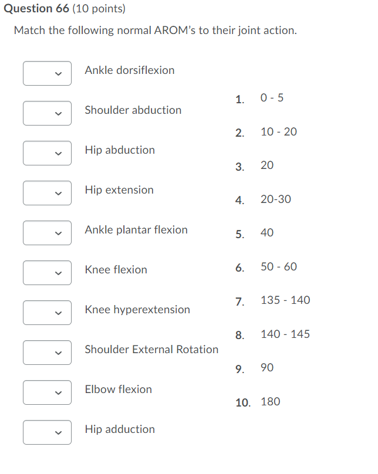Open the dropdown next to Hip adduction

coord(47,432)
